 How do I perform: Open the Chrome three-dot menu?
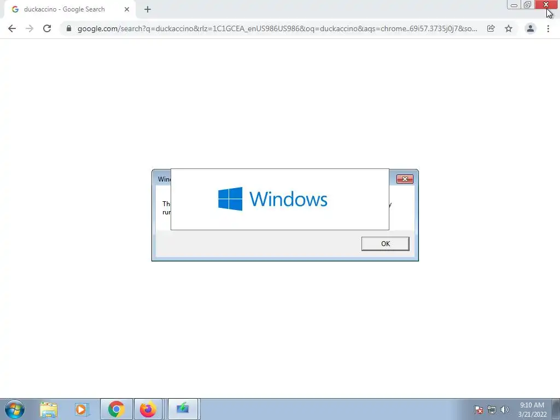548,28
